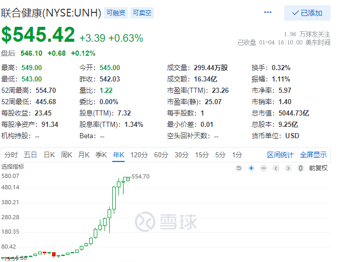Switch to the 120分 chart tab

[139, 155]
